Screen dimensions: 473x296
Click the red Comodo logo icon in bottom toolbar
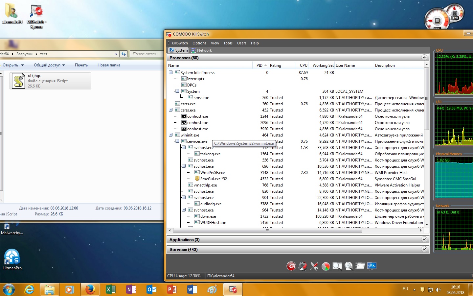coord(291,266)
